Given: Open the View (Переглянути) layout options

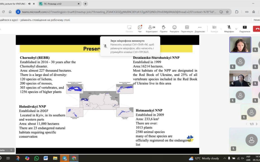Looking at the screenshot, I should 187,29.
